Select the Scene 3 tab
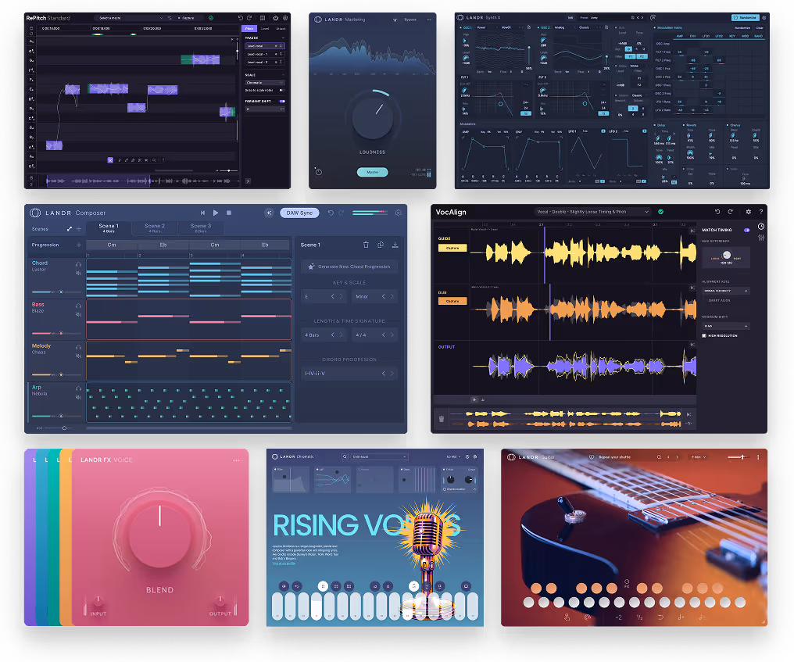 point(201,228)
